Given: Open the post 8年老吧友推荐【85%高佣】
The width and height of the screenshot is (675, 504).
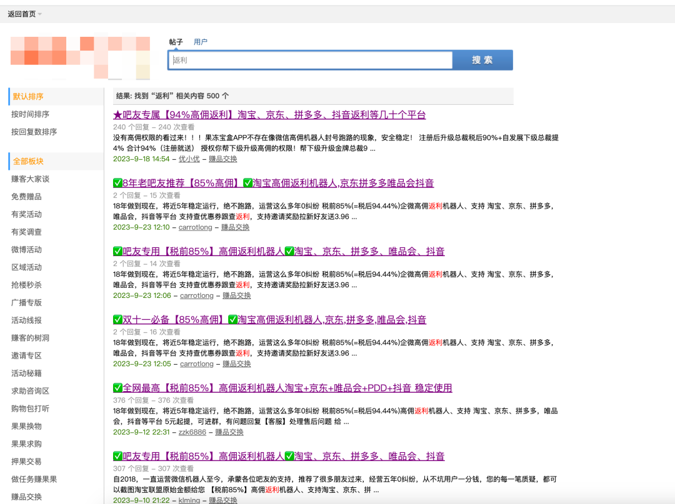Looking at the screenshot, I should pos(273,183).
